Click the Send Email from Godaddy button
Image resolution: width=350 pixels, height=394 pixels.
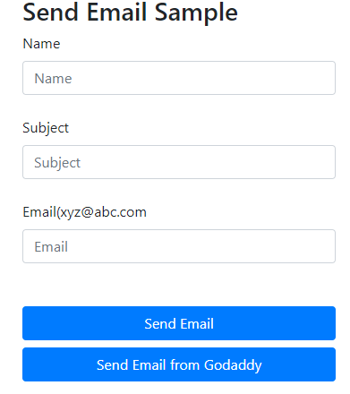(x=179, y=364)
